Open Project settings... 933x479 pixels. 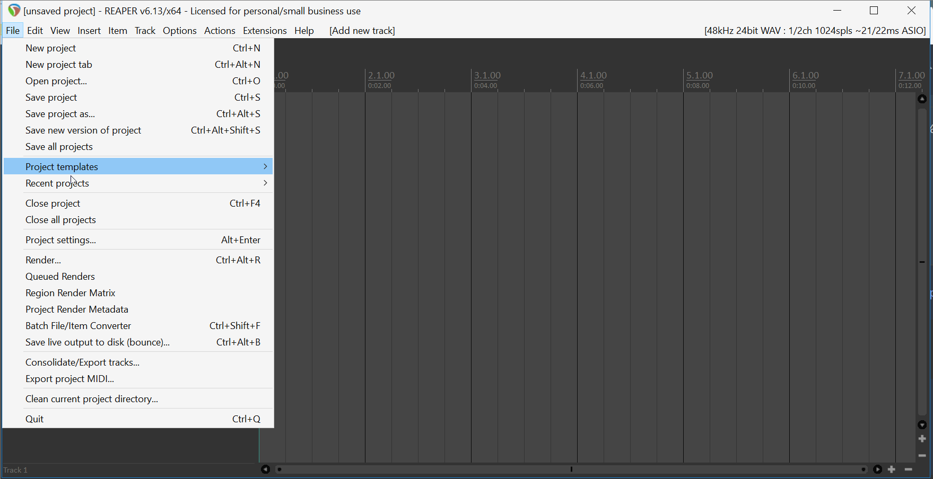138,239
